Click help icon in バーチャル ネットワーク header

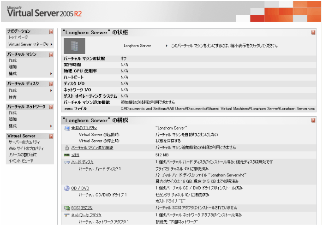tap(51, 107)
